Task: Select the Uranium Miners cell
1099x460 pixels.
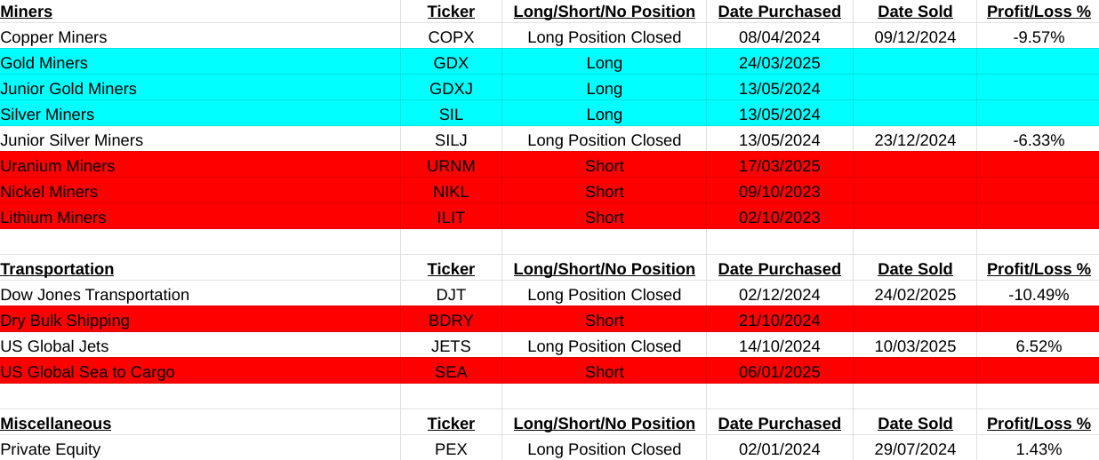Action: tap(58, 166)
